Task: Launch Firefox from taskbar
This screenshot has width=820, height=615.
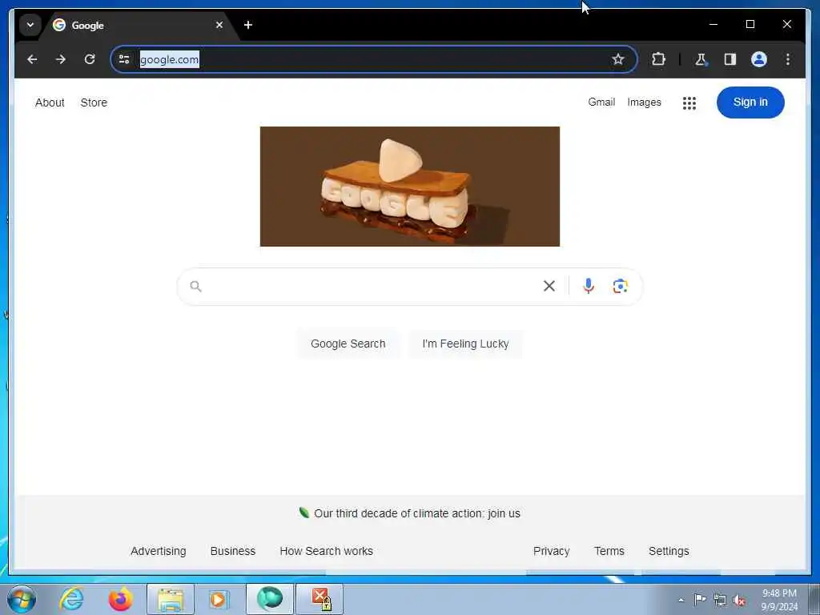Action: pyautogui.click(x=120, y=599)
